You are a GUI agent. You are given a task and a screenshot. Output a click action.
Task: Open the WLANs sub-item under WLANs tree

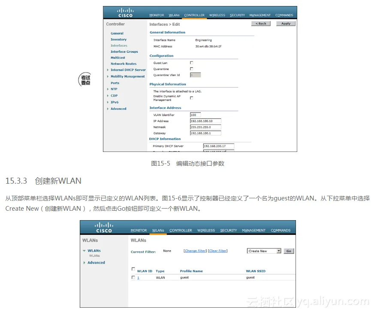94,256
